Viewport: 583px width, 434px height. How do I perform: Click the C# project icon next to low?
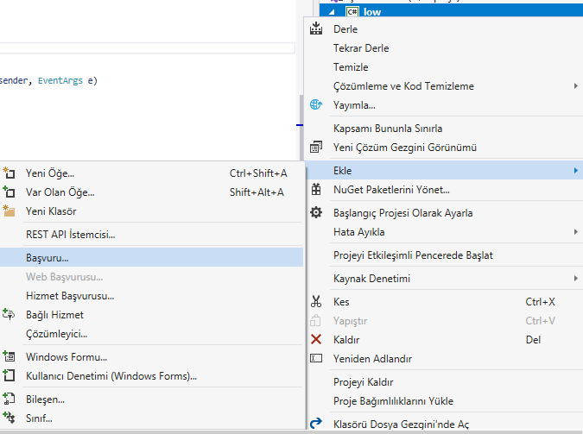352,12
